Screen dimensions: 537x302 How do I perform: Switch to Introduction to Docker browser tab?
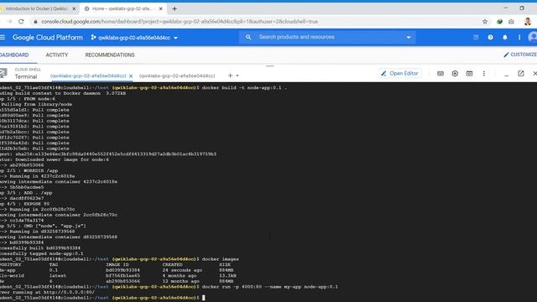[37, 8]
